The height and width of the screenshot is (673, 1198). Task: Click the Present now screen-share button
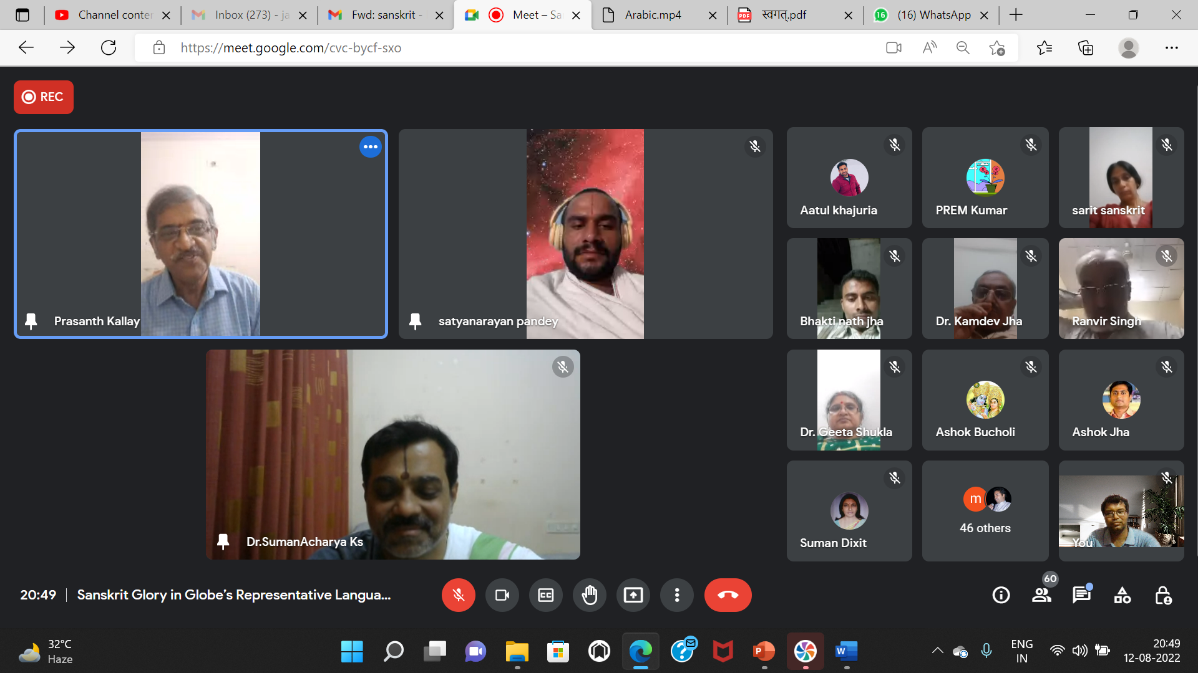633,595
